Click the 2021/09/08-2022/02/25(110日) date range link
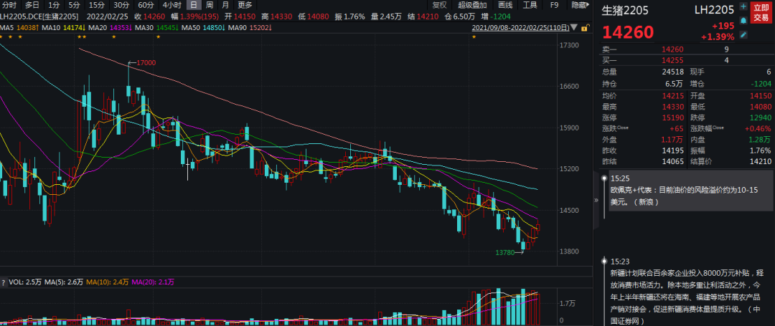The height and width of the screenshot is (326, 775). (520, 27)
